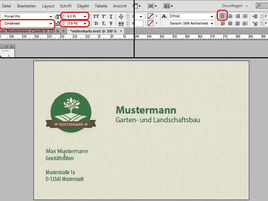Close the visitenkarte.indd tab

tap(121, 31)
